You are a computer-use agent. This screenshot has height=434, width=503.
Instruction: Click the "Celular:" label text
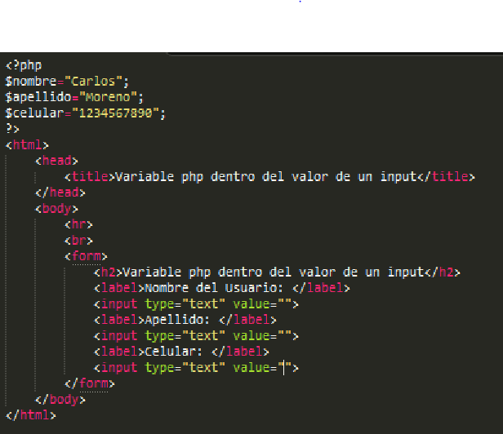coord(174,352)
